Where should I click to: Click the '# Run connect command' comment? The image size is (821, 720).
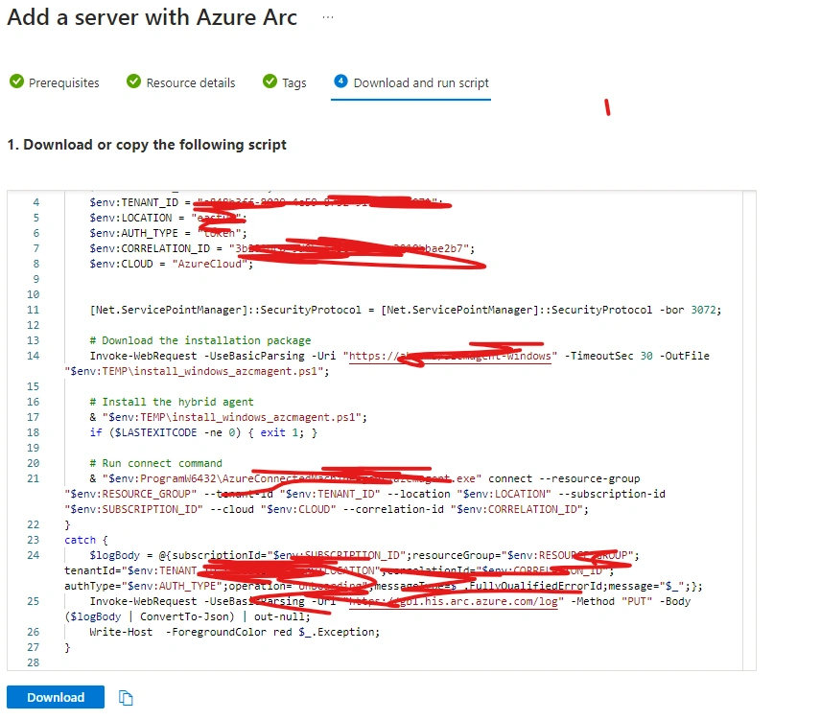pos(155,463)
